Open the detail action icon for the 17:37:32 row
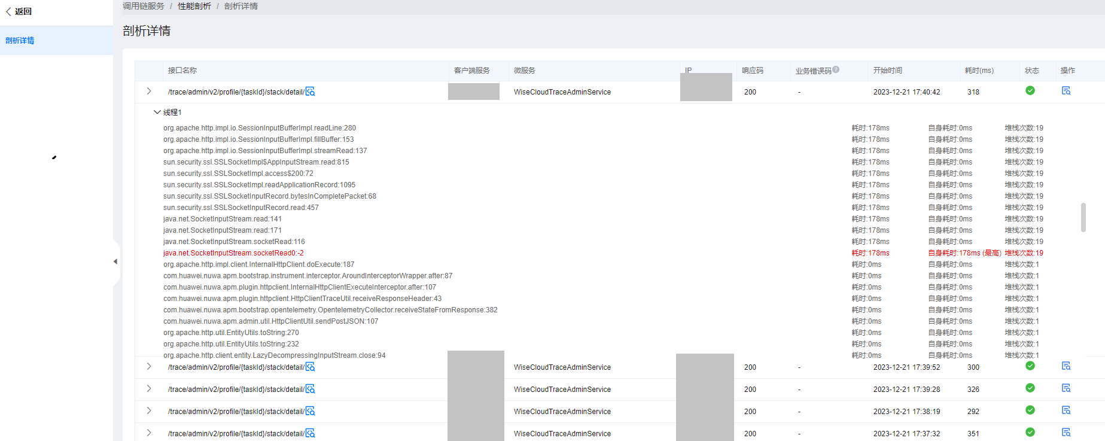 (1066, 433)
